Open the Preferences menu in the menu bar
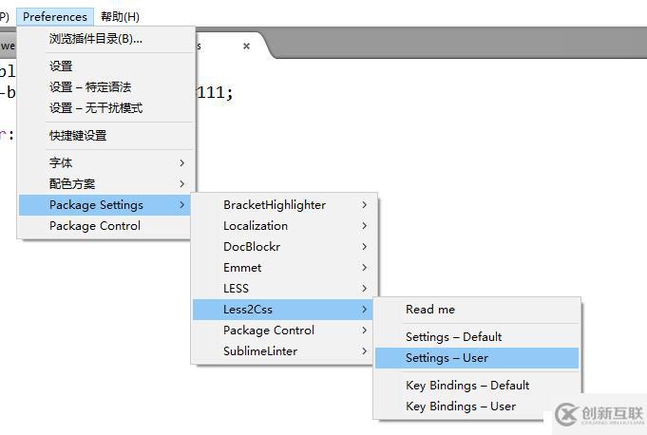This screenshot has height=435, width=647. [55, 16]
